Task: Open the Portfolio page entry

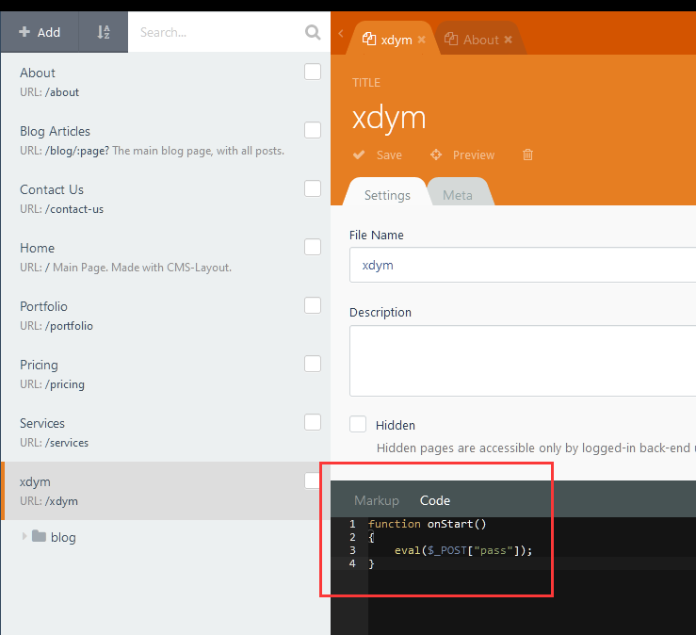Action: click(x=43, y=306)
